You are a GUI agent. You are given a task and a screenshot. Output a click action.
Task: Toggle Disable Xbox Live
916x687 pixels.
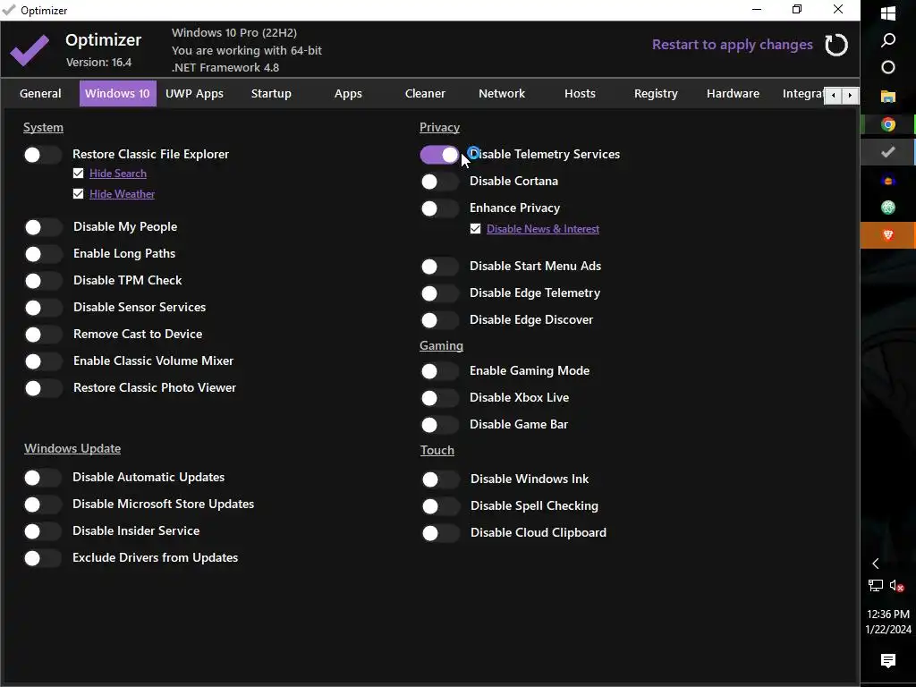click(x=439, y=398)
